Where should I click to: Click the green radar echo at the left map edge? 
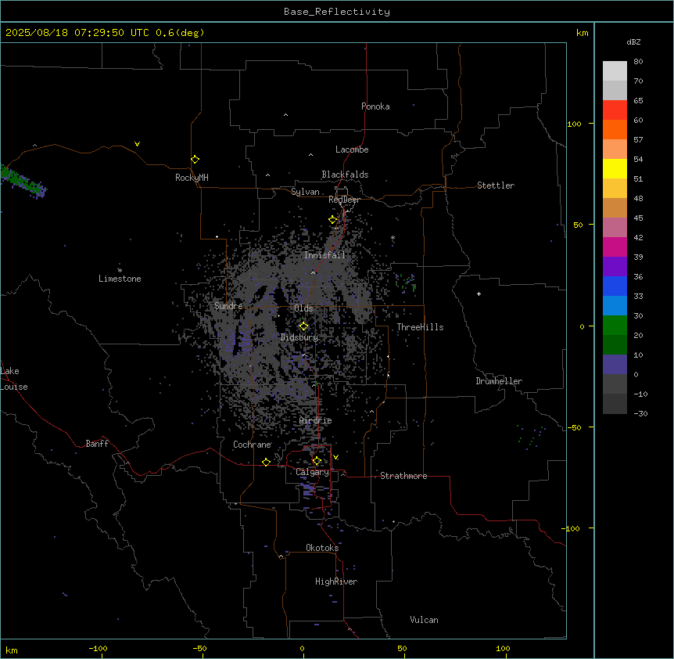point(21,182)
